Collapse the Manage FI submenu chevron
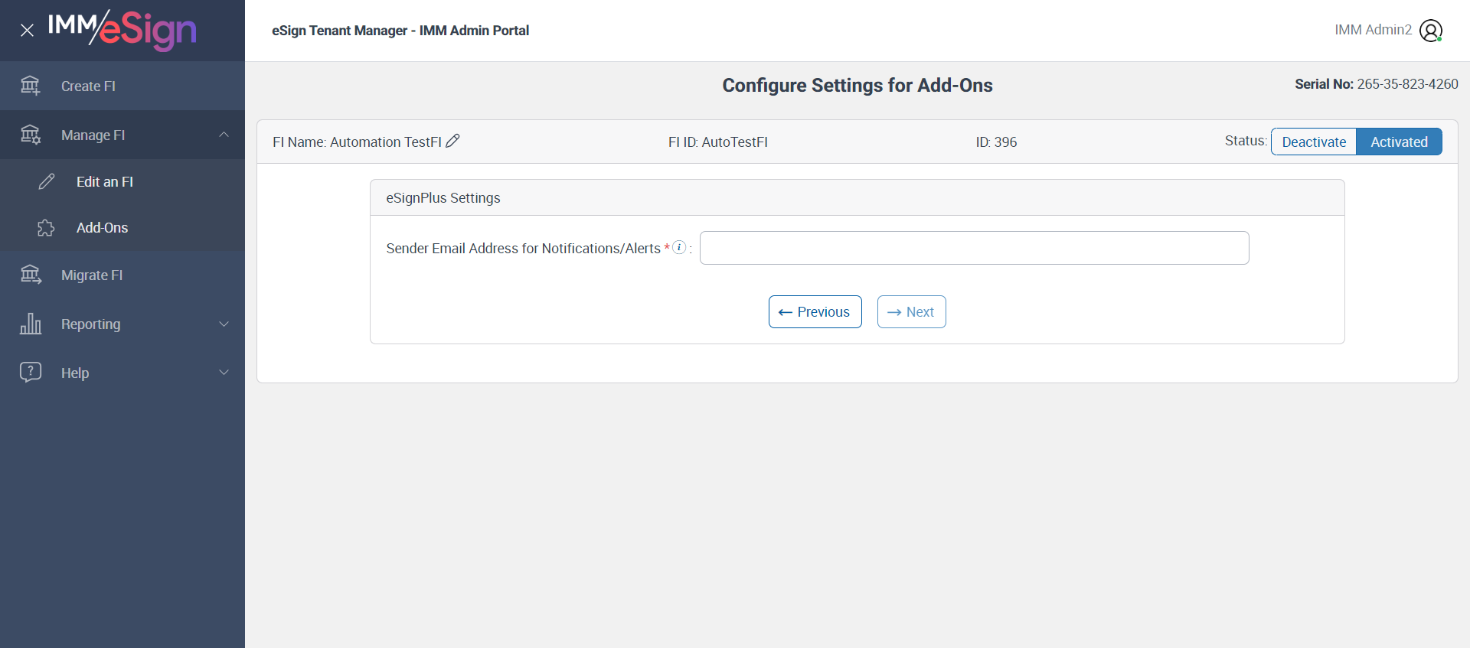Viewport: 1470px width, 648px height. click(x=224, y=135)
